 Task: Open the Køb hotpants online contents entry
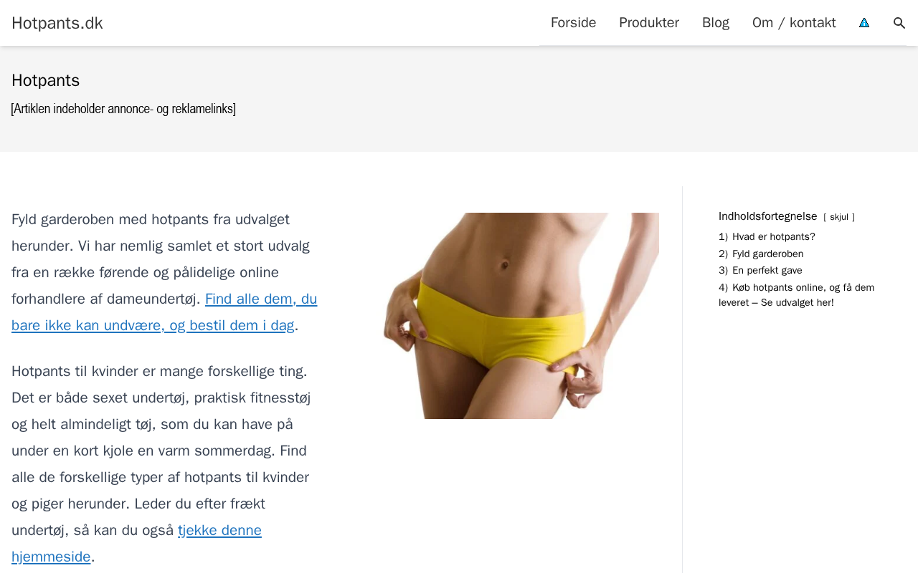(796, 295)
